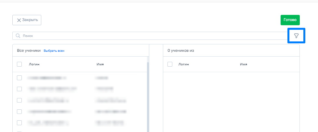Check the fourth student row checkbox

19,111
